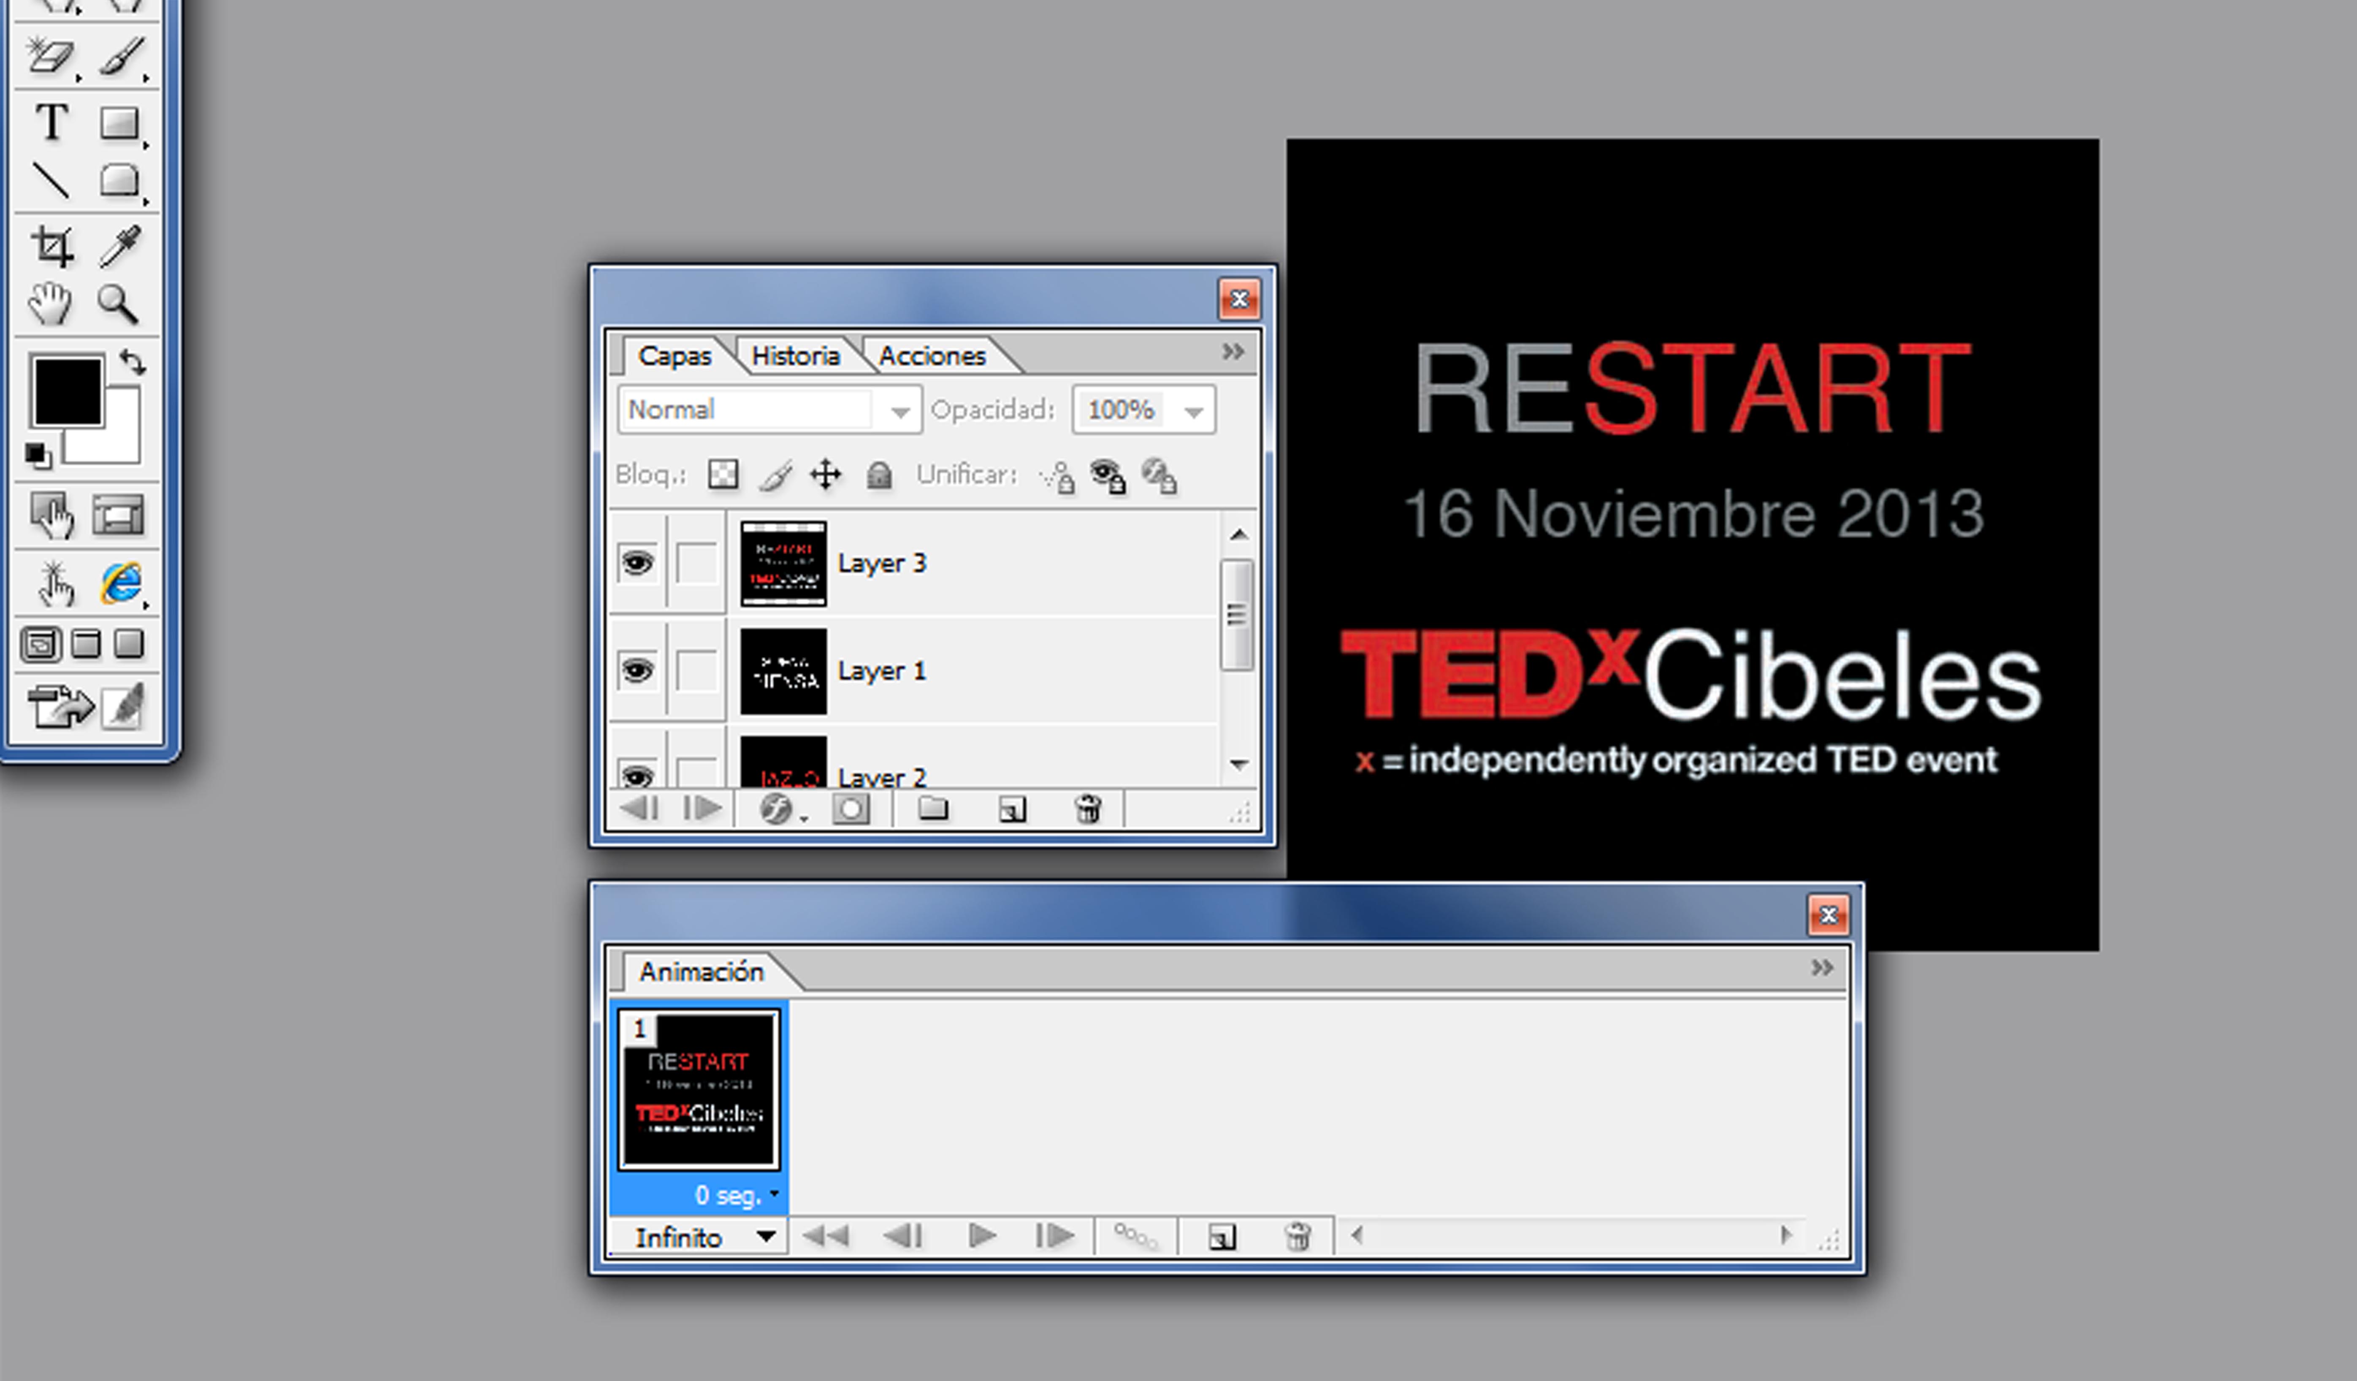Open the Acciones tab
Screen dimensions: 2357x1381
tap(932, 356)
